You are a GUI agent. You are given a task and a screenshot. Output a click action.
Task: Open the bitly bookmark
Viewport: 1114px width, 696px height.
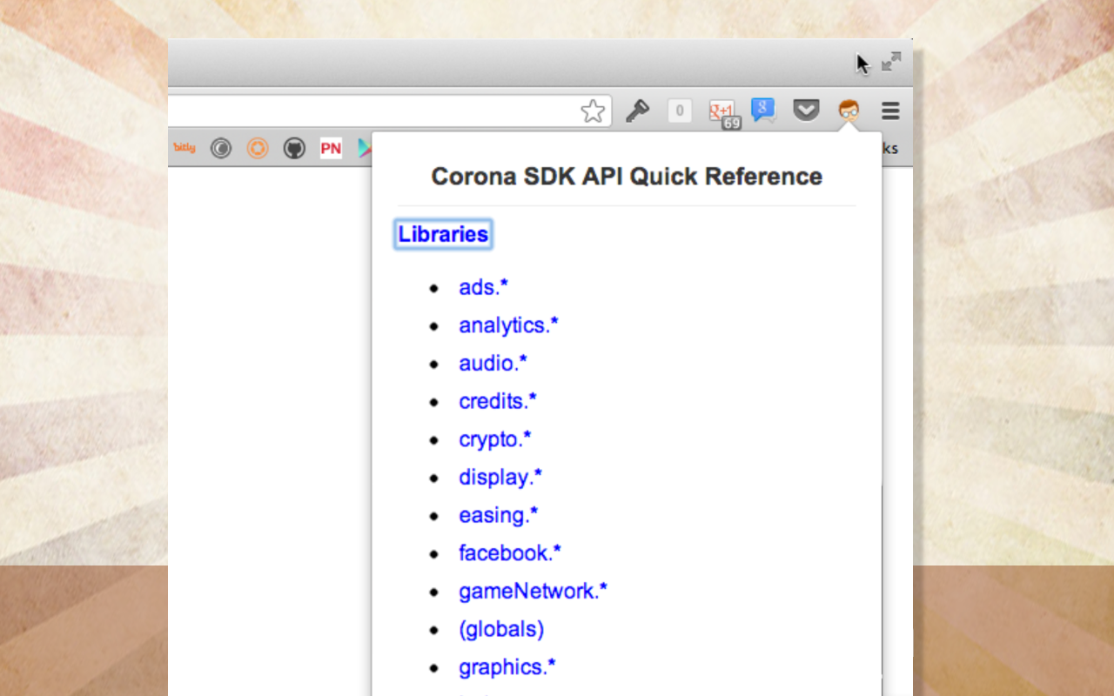pyautogui.click(x=185, y=148)
